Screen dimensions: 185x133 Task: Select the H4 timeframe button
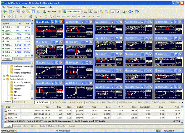tap(83, 16)
